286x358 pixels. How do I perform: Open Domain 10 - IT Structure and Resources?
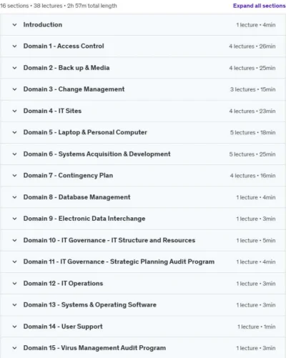pos(109,240)
